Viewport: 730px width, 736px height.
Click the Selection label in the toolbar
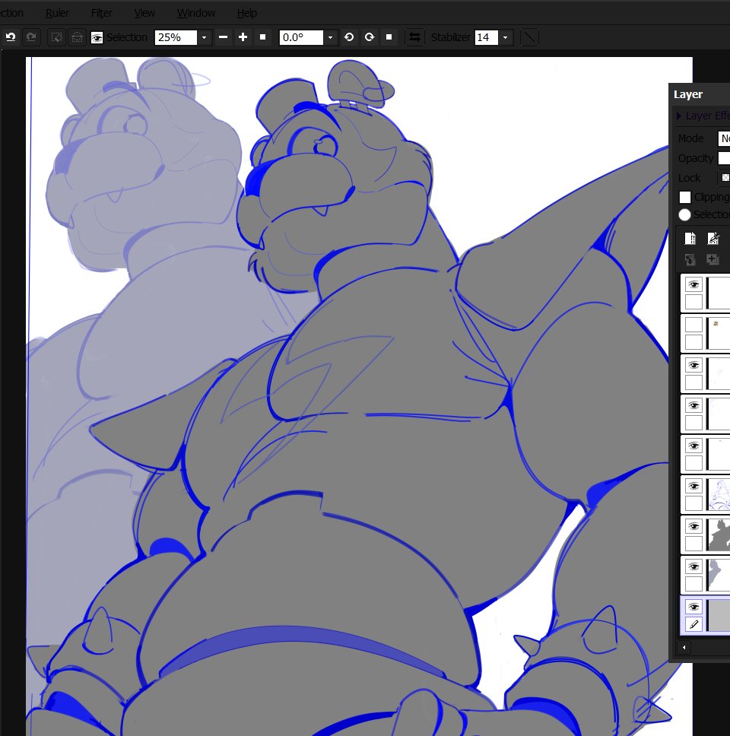point(127,37)
